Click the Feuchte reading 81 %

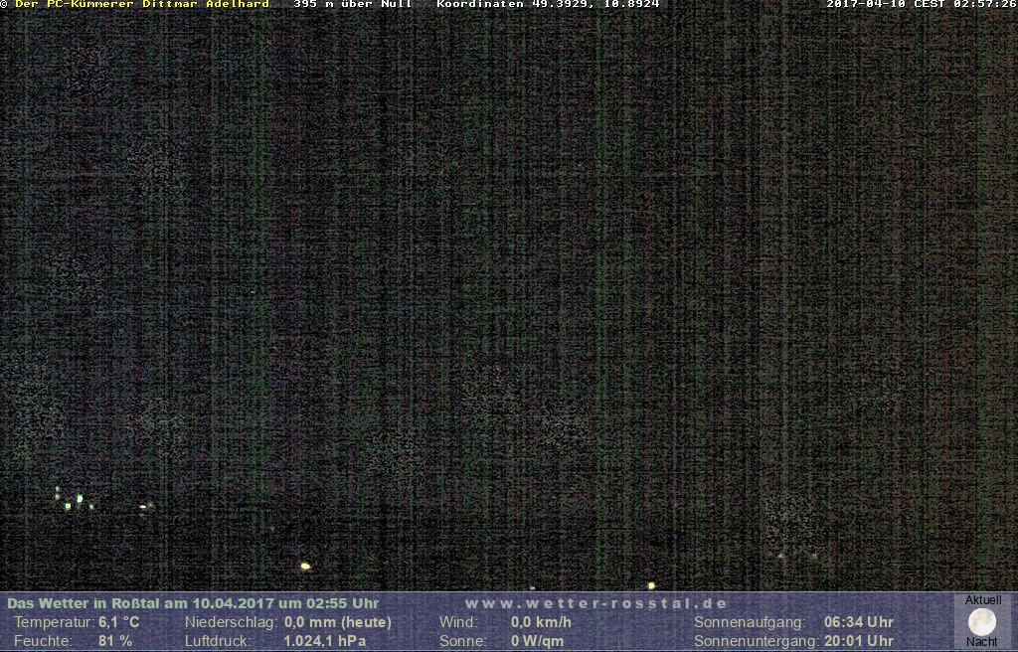click(x=114, y=641)
